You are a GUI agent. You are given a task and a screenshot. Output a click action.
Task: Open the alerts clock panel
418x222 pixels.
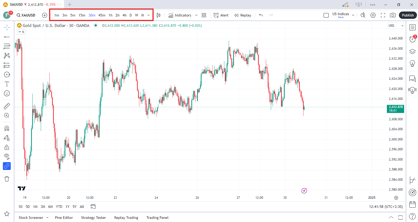413,39
